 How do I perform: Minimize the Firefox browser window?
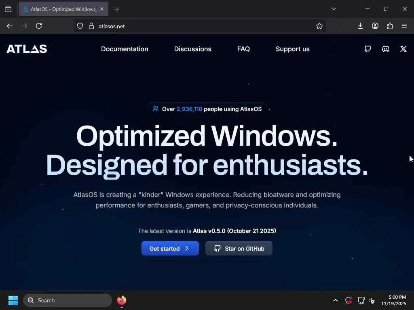pos(367,9)
